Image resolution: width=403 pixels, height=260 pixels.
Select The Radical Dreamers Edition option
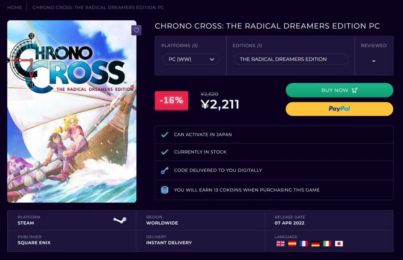click(291, 59)
